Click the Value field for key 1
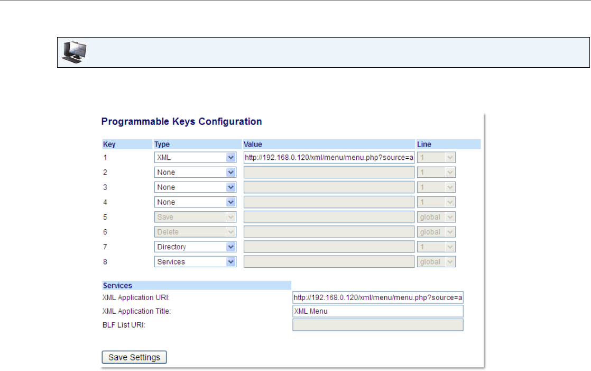This screenshot has width=591, height=371. 329,157
